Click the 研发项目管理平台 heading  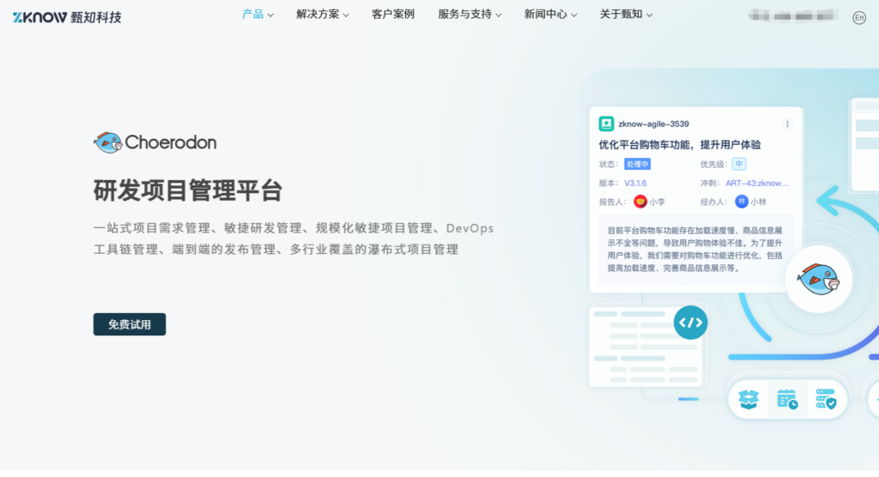pyautogui.click(x=188, y=190)
